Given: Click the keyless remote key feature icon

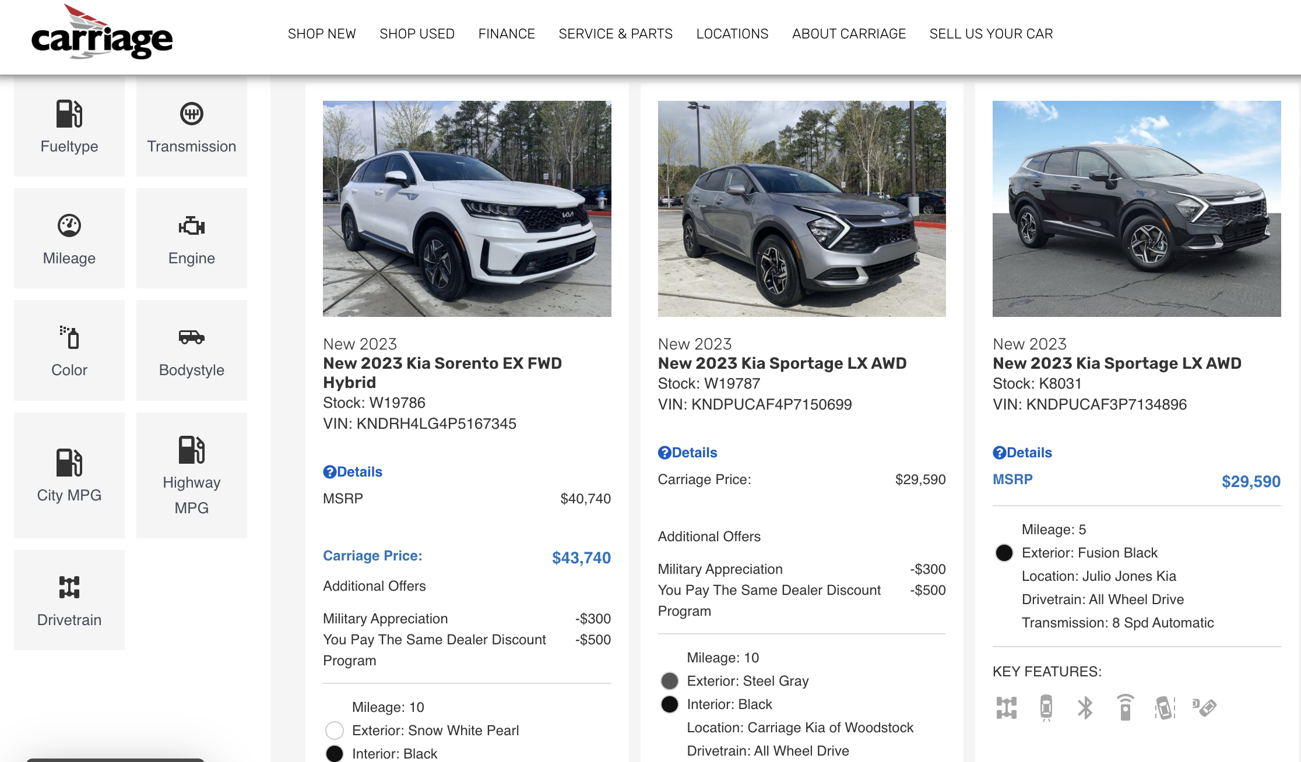Looking at the screenshot, I should pos(1125,708).
